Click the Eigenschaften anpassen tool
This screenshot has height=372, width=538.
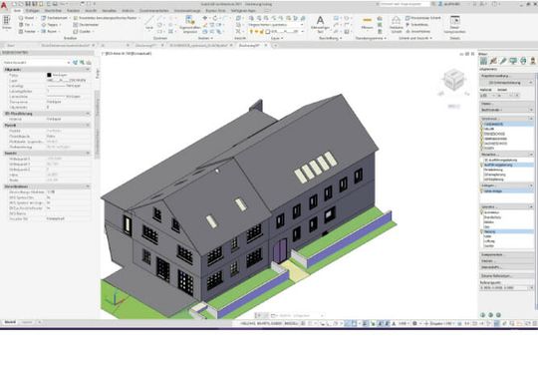coord(189,24)
